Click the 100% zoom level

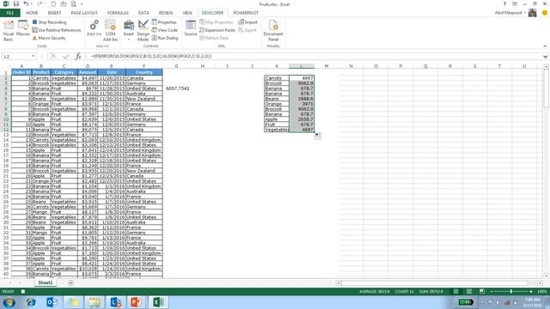point(541,292)
